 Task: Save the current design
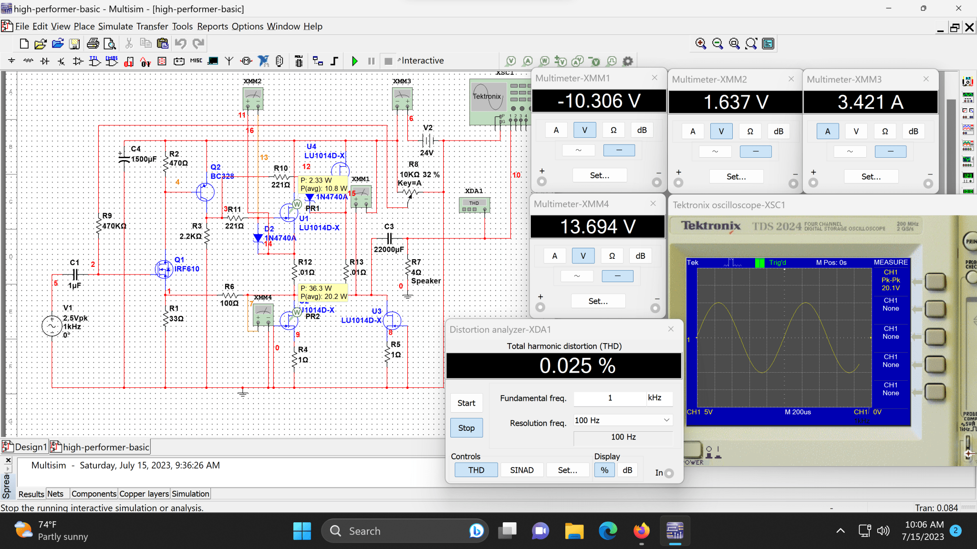(x=74, y=44)
